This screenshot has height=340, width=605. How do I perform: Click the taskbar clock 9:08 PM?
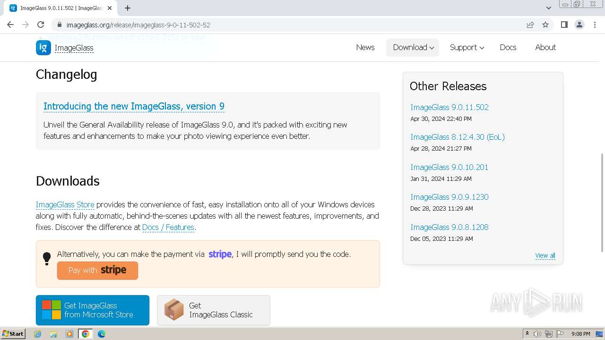point(580,334)
